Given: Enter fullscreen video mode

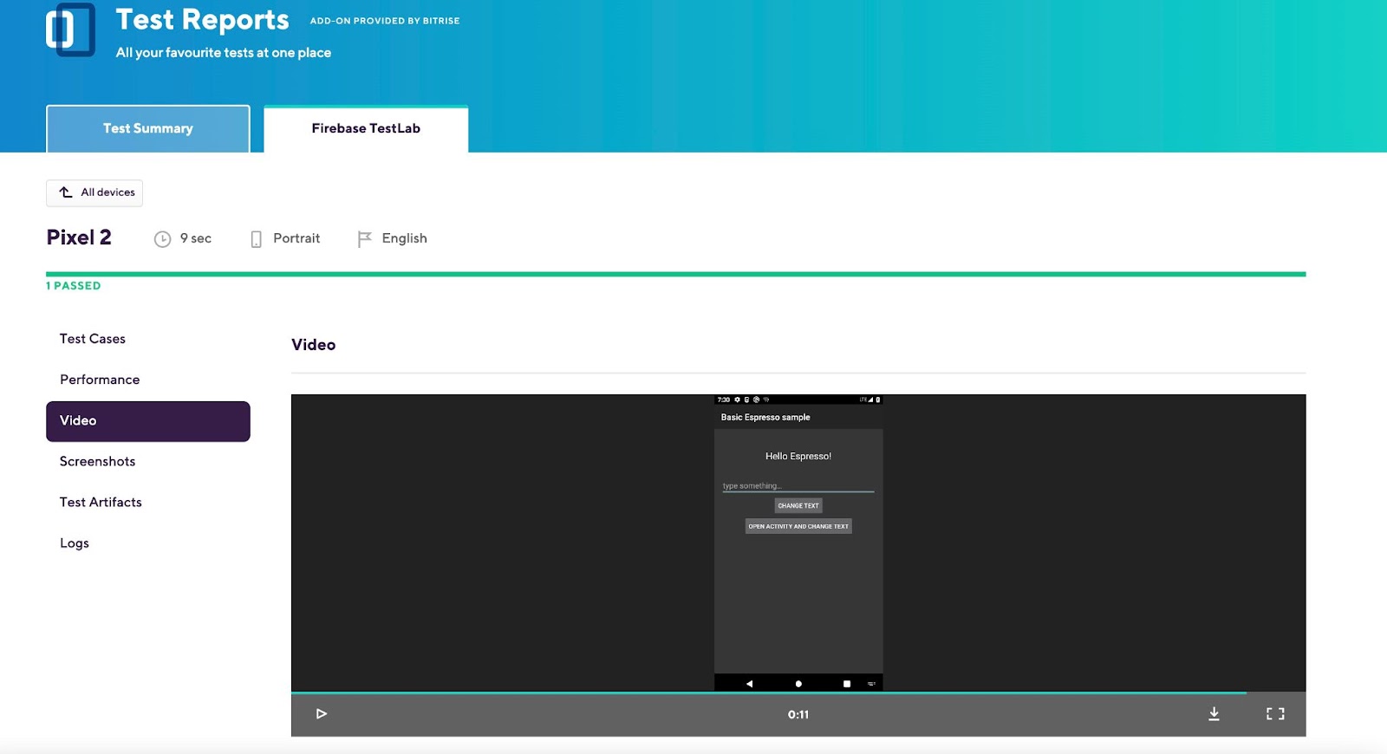Looking at the screenshot, I should point(1275,714).
